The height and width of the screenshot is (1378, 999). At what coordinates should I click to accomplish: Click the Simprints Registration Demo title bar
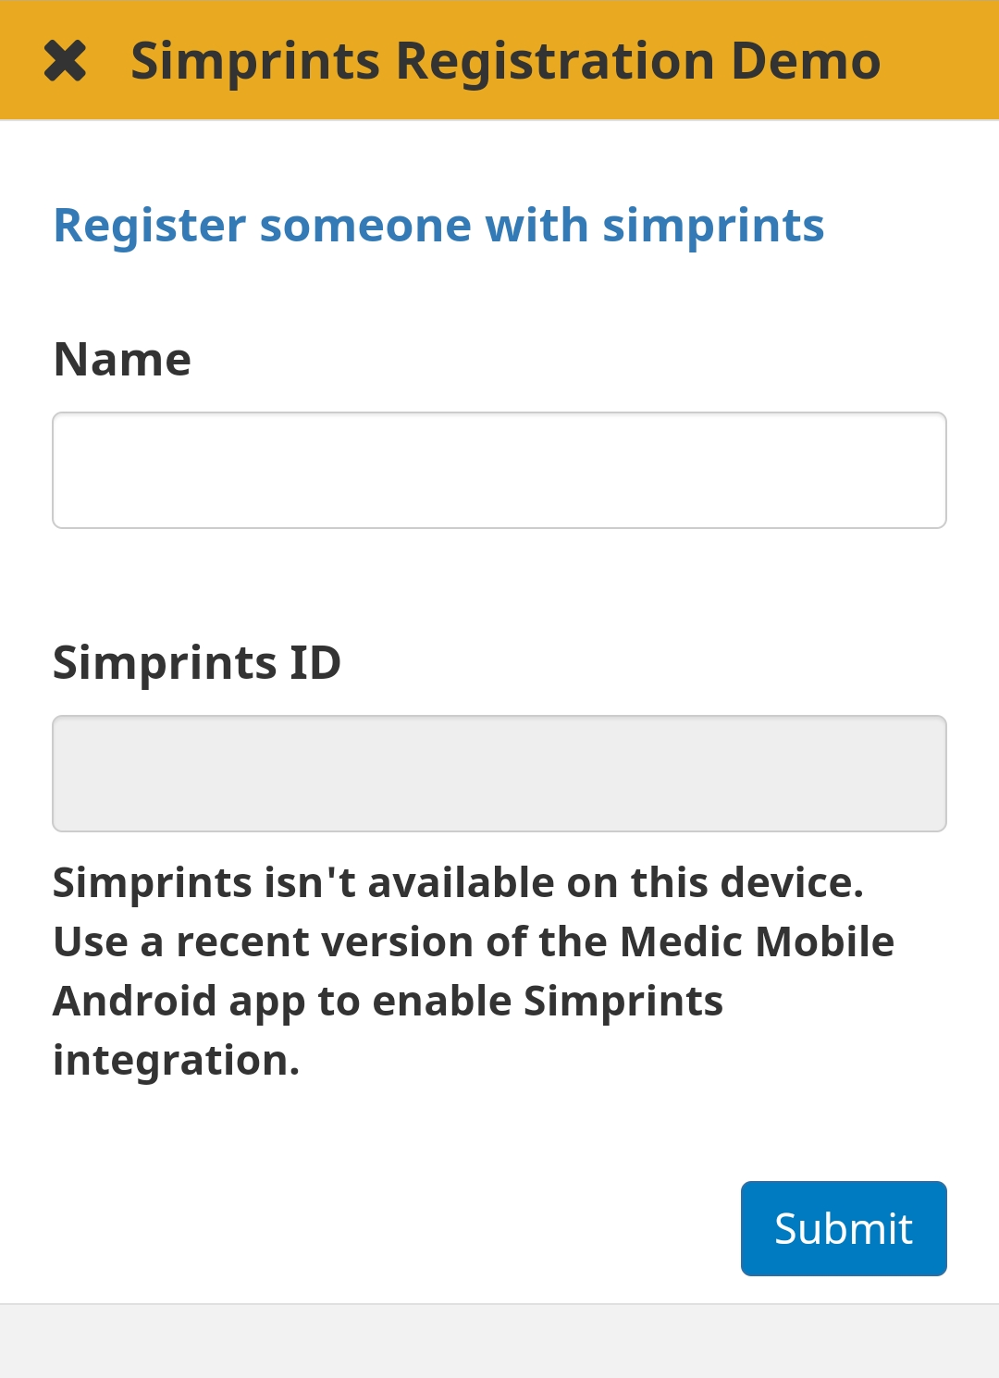505,59
